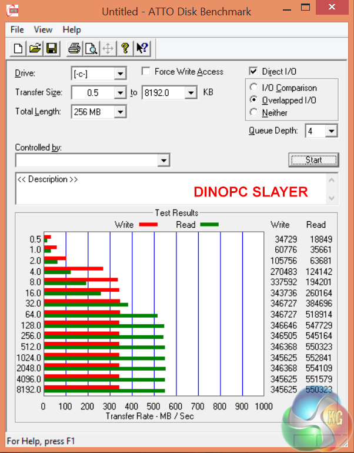
Task: Open the 0.5 transfer size dropdown
Action: click(x=120, y=93)
